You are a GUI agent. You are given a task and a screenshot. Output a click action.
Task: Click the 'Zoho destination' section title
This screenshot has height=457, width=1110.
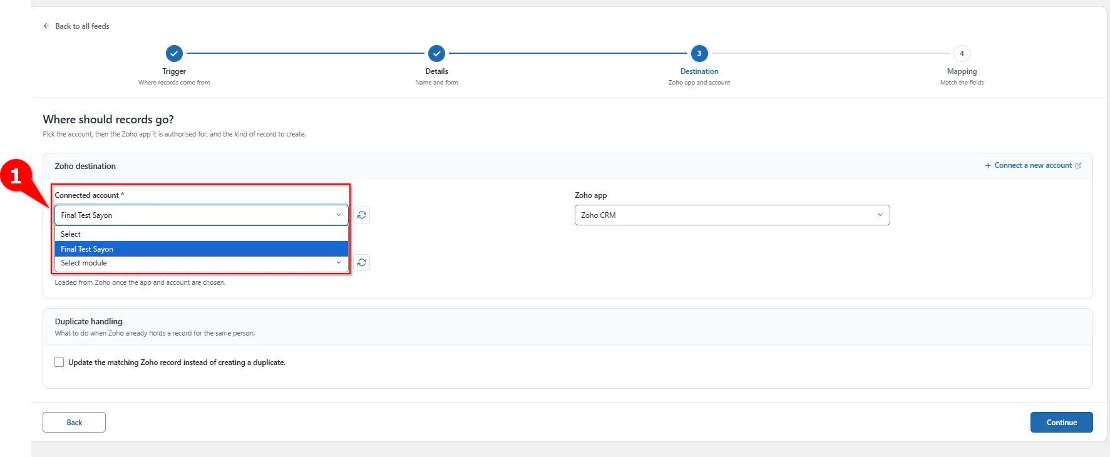(85, 167)
